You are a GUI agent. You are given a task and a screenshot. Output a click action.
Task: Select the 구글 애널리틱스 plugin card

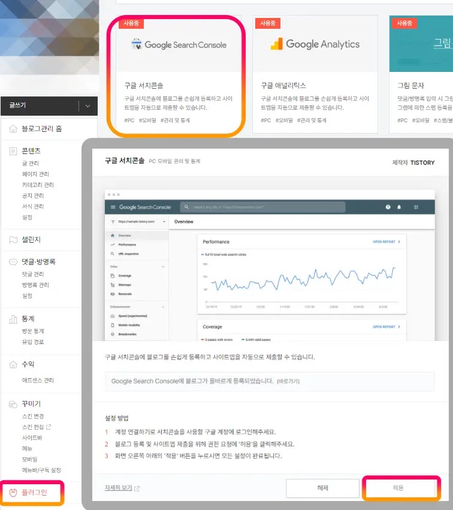coord(315,74)
